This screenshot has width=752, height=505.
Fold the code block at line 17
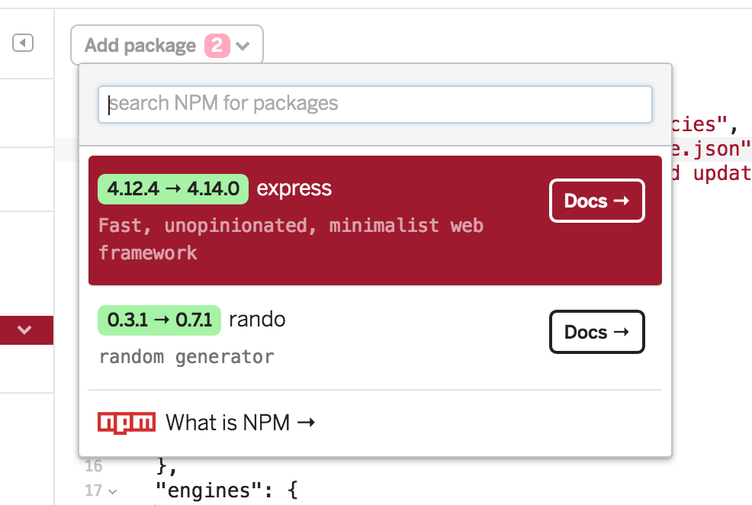pos(113,491)
